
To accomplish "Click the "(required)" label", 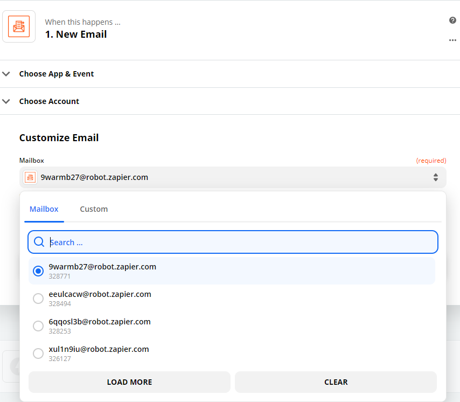I will click(431, 161).
